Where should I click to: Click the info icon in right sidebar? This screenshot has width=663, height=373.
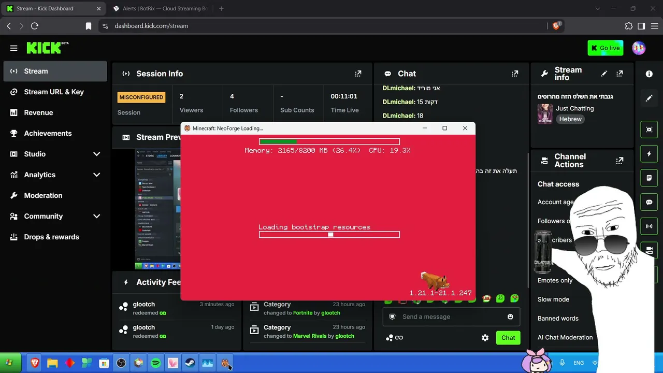649,74
